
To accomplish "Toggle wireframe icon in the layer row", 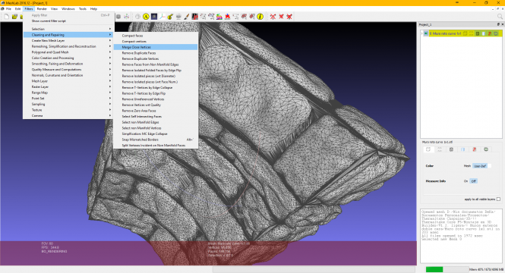I will (x=478, y=33).
